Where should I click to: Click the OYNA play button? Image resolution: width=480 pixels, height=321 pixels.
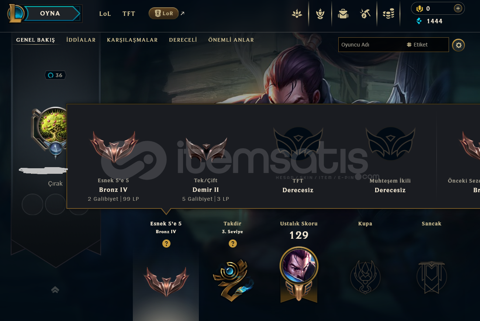pyautogui.click(x=51, y=14)
